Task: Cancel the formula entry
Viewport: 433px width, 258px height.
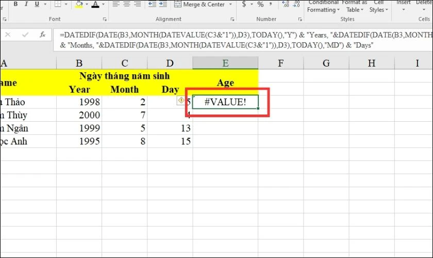Action: [8, 35]
